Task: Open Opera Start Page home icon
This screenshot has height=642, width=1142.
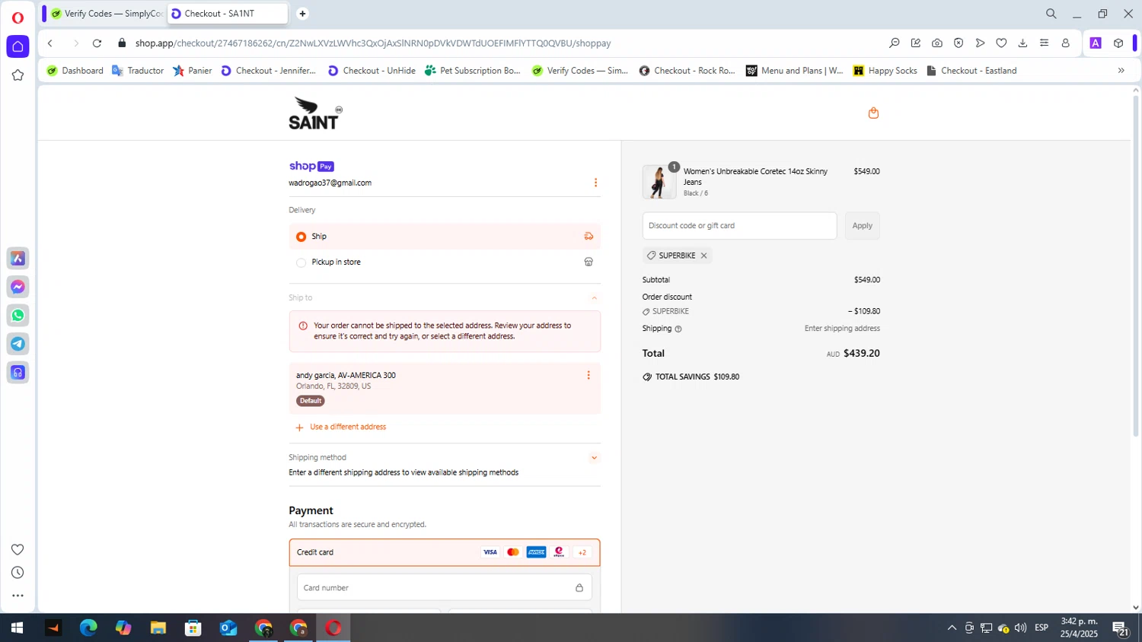Action: (x=18, y=46)
